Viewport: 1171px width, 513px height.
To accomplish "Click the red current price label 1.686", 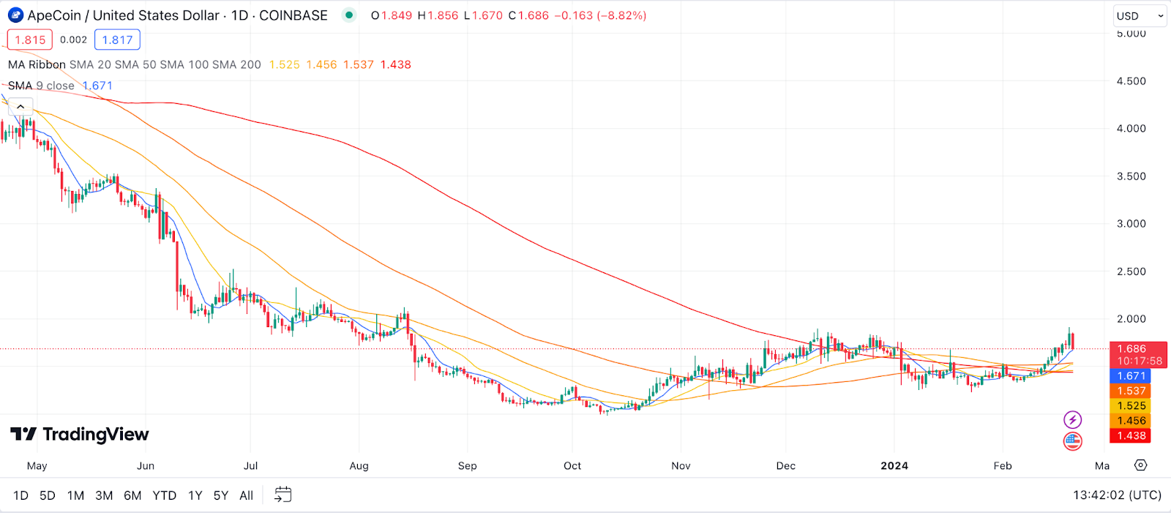I will [1138, 354].
